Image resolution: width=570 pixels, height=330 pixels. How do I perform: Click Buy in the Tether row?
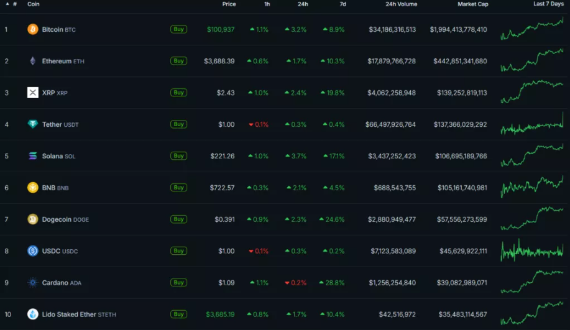178,124
